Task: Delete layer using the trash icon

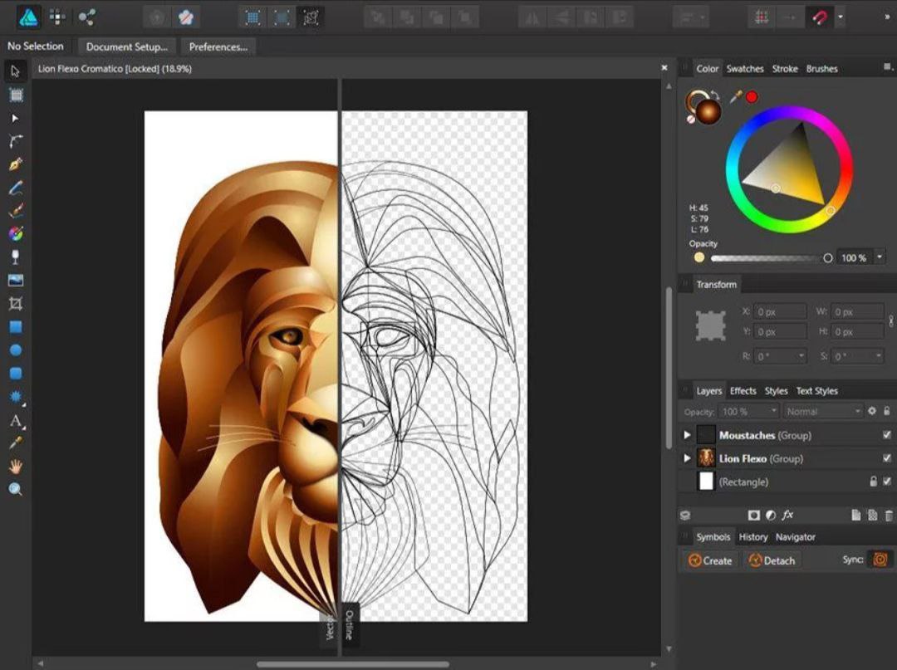Action: point(889,516)
